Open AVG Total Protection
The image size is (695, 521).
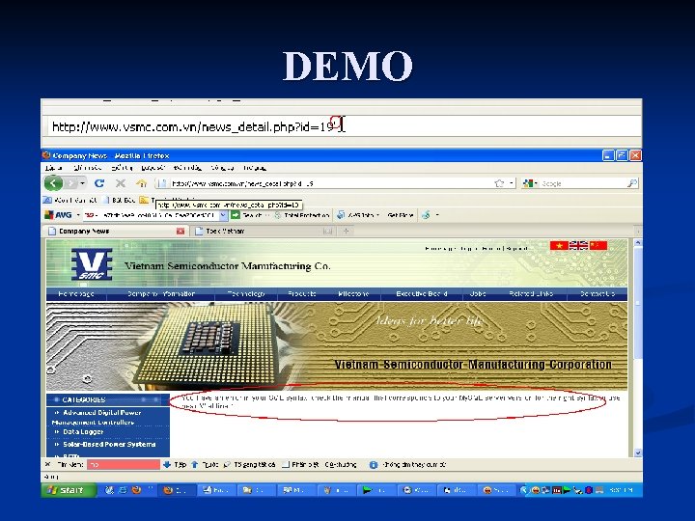[302, 215]
